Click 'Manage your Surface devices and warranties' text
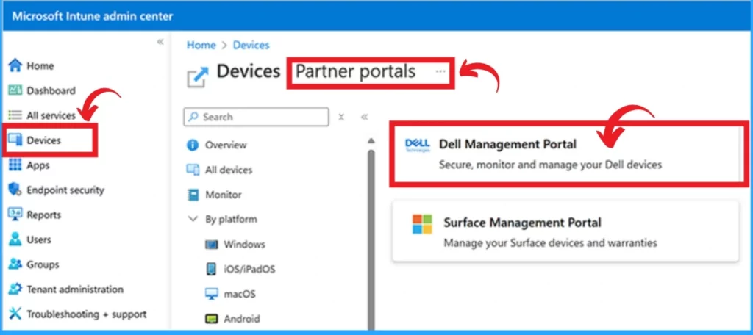This screenshot has height=335, width=753. tap(550, 242)
